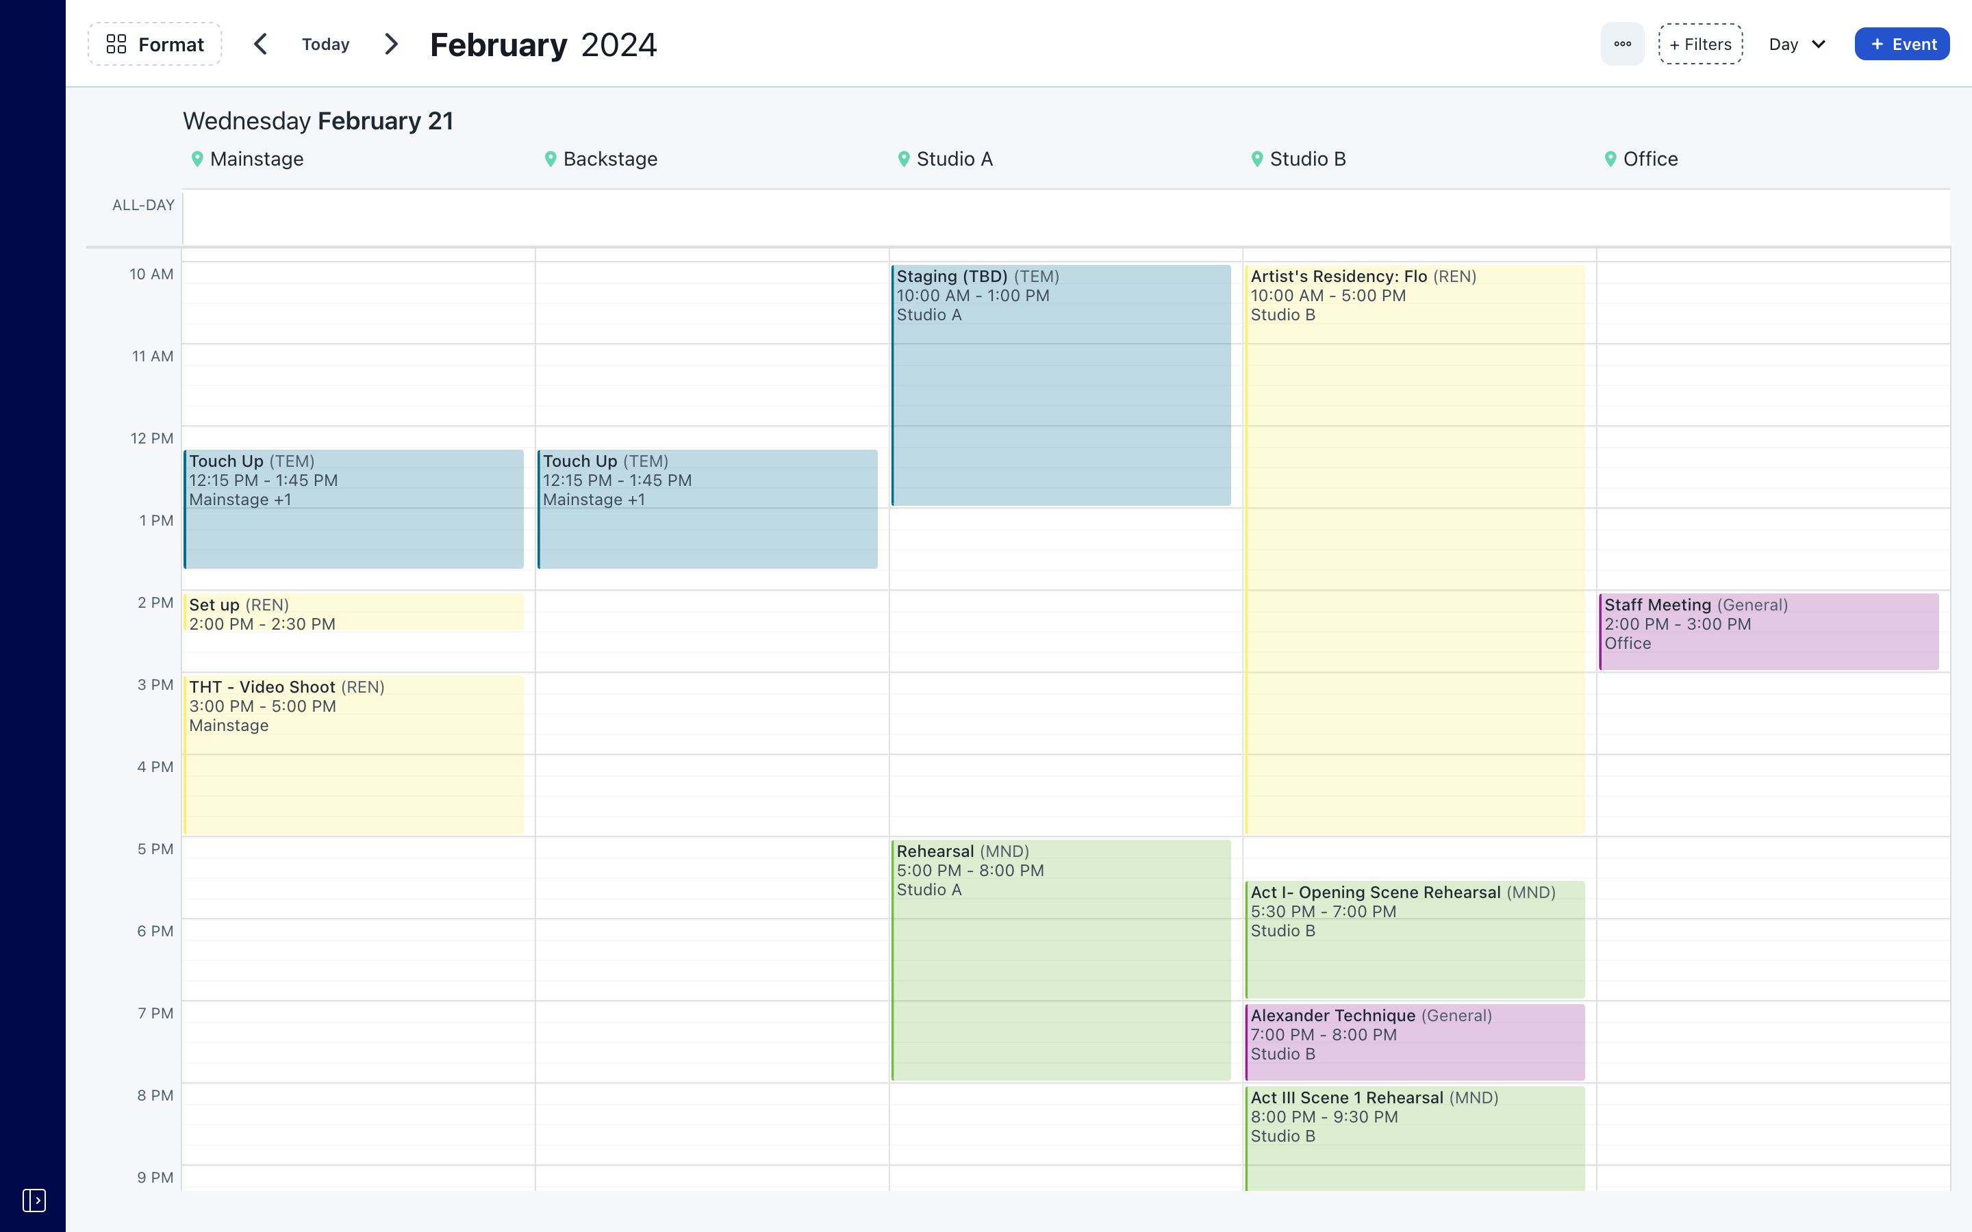Go to next day arrow

pos(391,44)
